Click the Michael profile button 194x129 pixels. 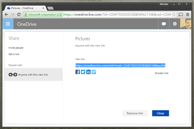[x=164, y=4]
